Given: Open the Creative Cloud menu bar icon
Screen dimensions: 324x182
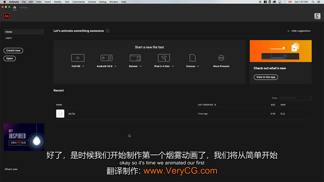Looking at the screenshot, I should [x=274, y=2].
